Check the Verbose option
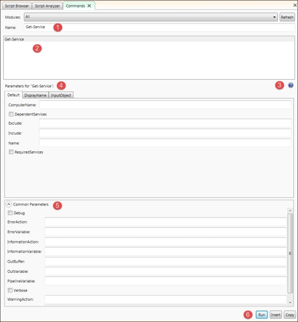 [x=10, y=290]
